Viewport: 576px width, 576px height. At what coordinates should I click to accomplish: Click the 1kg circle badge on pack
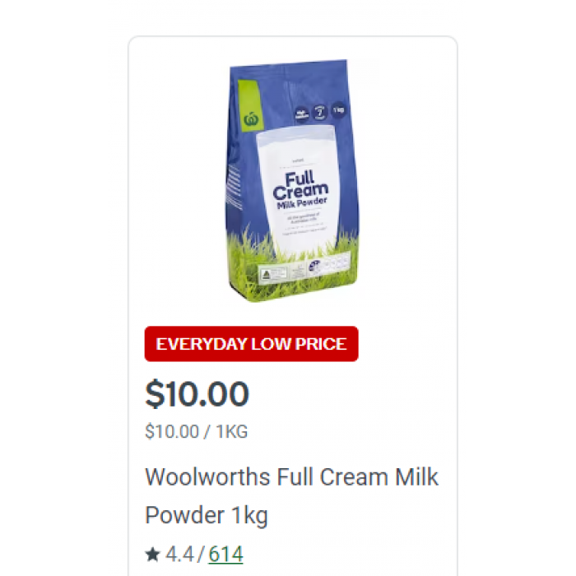pyautogui.click(x=338, y=110)
